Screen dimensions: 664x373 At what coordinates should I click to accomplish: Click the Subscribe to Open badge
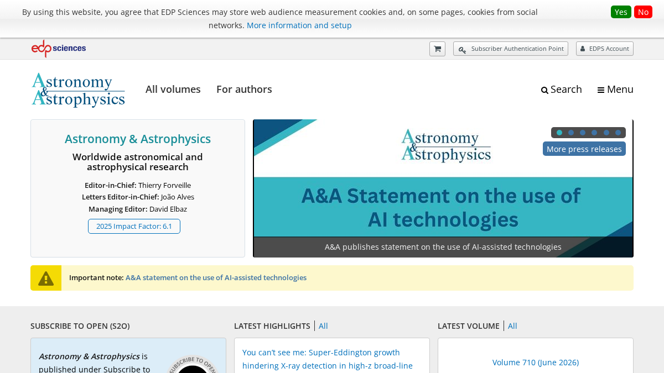pos(192,364)
